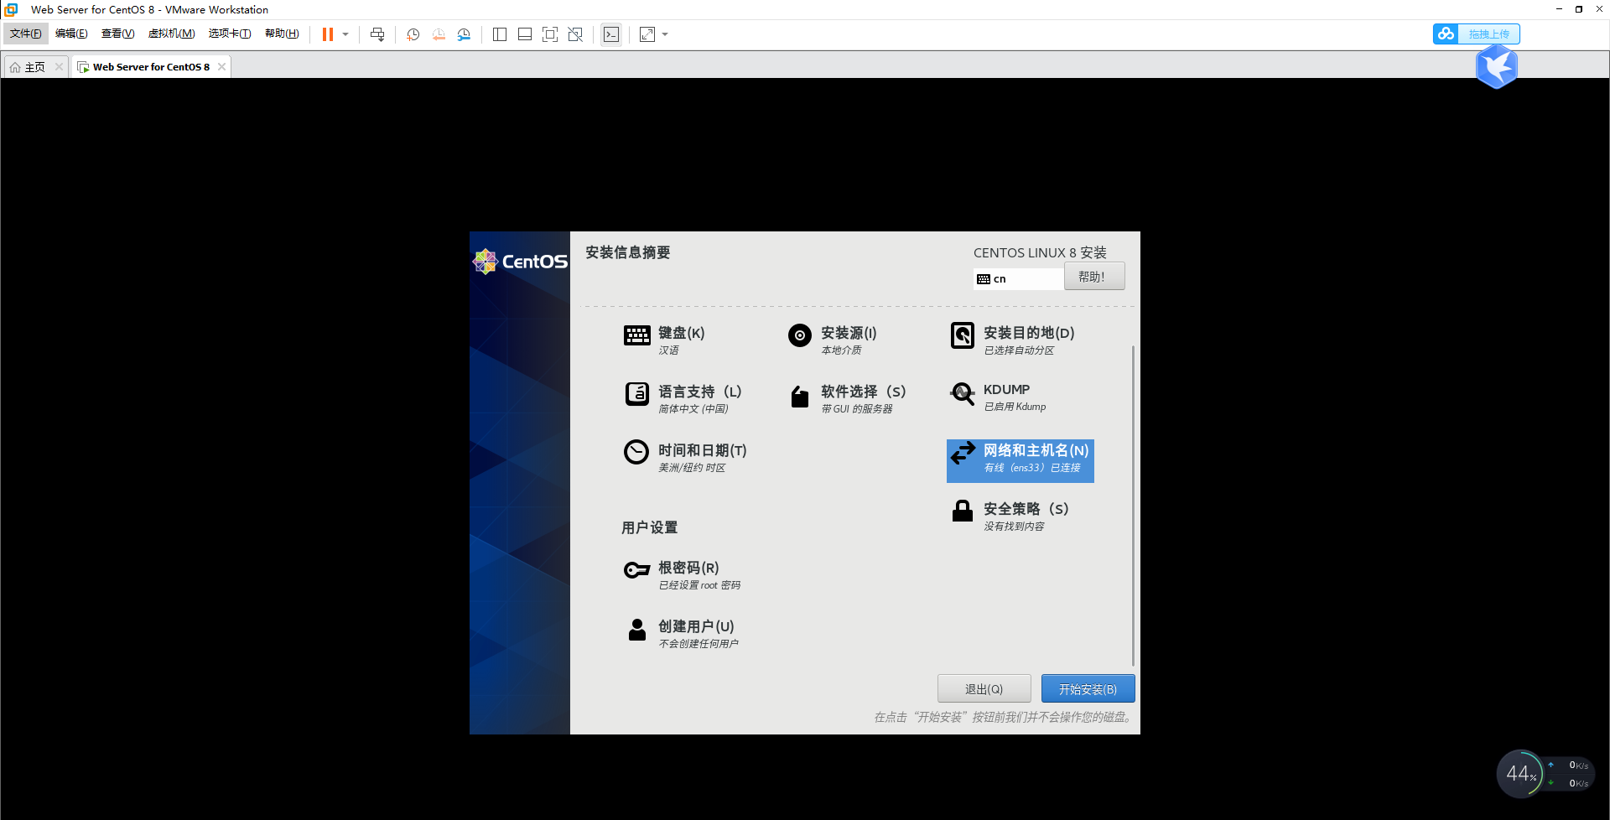Click the 开始安装(B) begin installation button
1610x820 pixels.
[1088, 688]
